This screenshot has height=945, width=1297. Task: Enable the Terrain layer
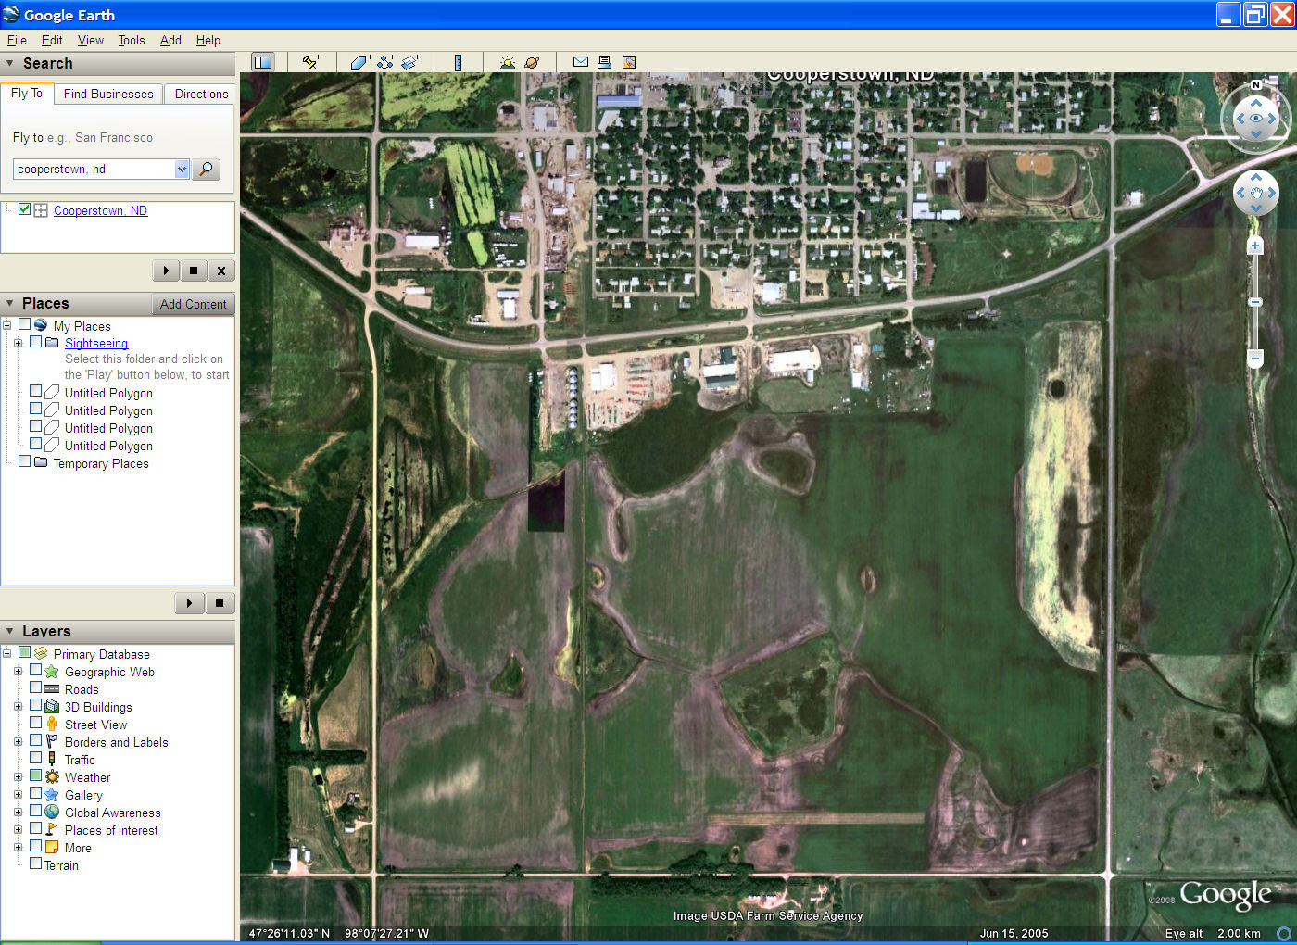(36, 863)
